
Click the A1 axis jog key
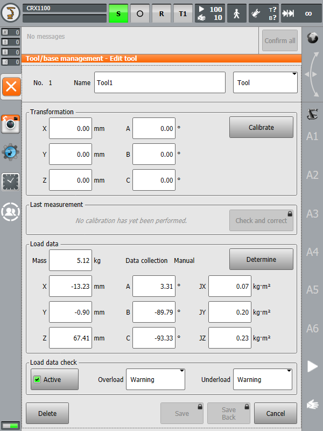[312, 136]
